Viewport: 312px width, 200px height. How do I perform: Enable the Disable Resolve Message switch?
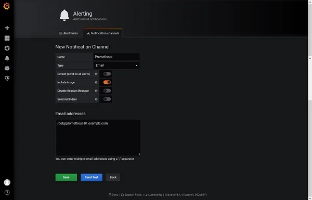[107, 91]
